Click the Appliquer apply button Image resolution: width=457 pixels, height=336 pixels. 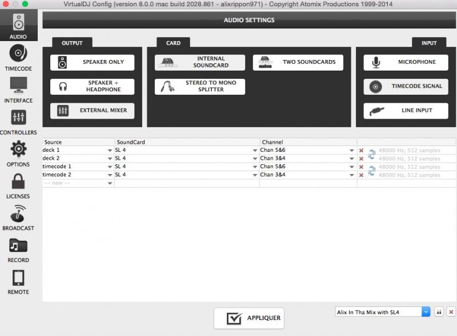tap(249, 318)
